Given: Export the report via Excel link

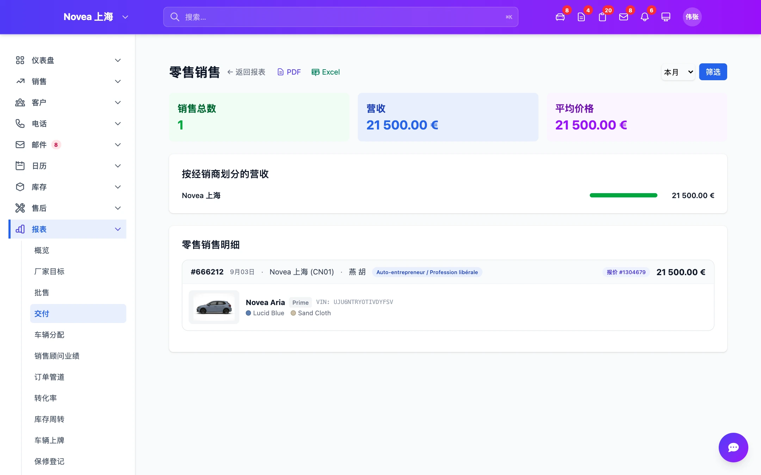Looking at the screenshot, I should (x=326, y=72).
